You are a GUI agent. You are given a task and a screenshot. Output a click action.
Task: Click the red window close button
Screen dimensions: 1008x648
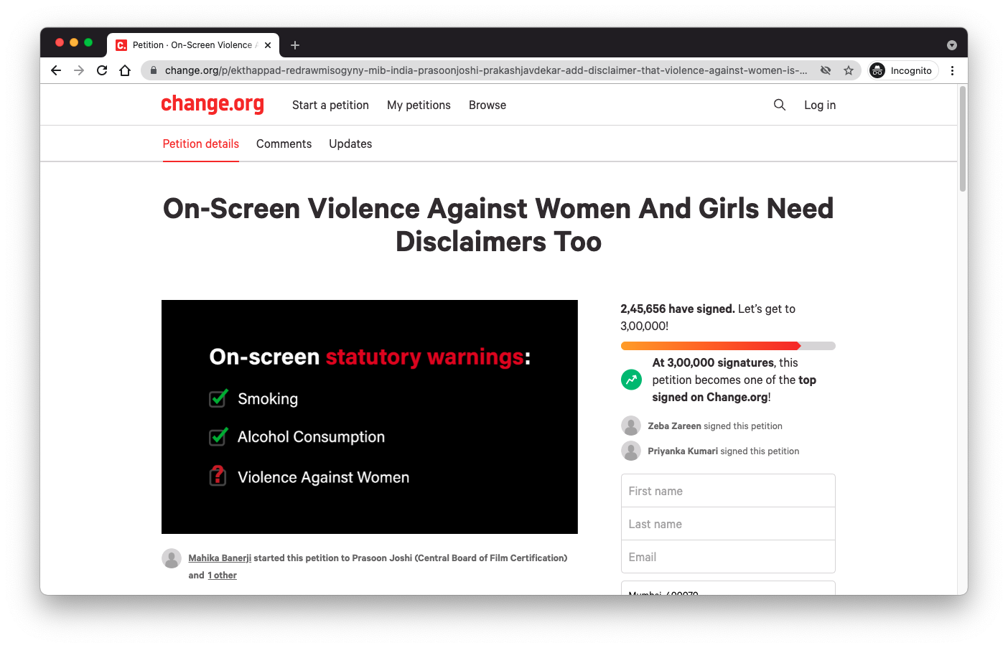tap(60, 42)
